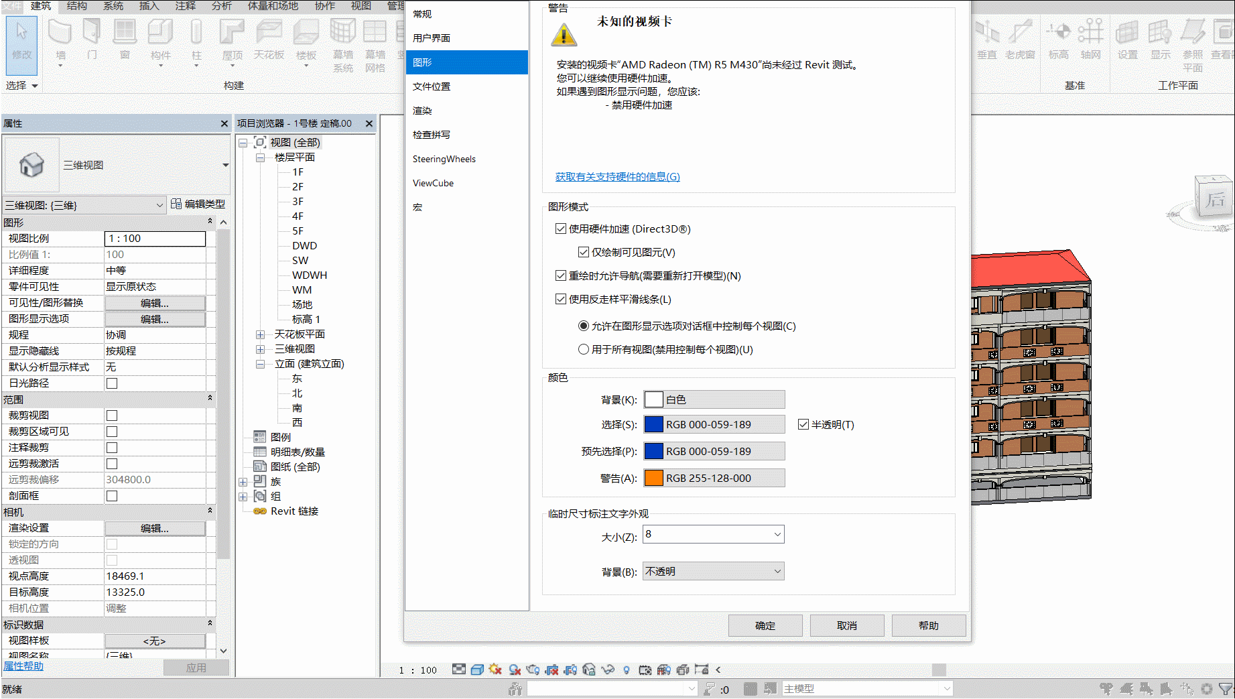Switch to the 结构 ribbon tab
Viewport: 1235px width, 699px height.
(x=77, y=6)
